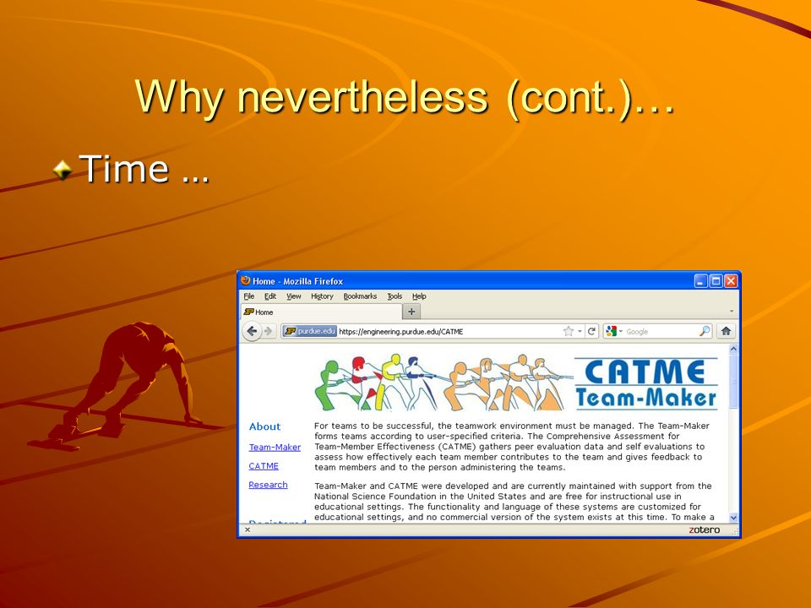Click the scrollbar up arrow
This screenshot has width=811, height=608.
733,349
